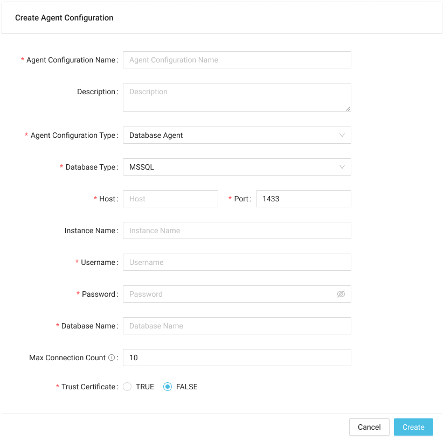444x441 pixels.
Task: Select the Database Name input box
Action: (x=237, y=326)
